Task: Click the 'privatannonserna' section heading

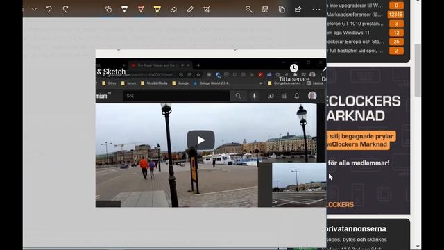Action: coord(356,228)
